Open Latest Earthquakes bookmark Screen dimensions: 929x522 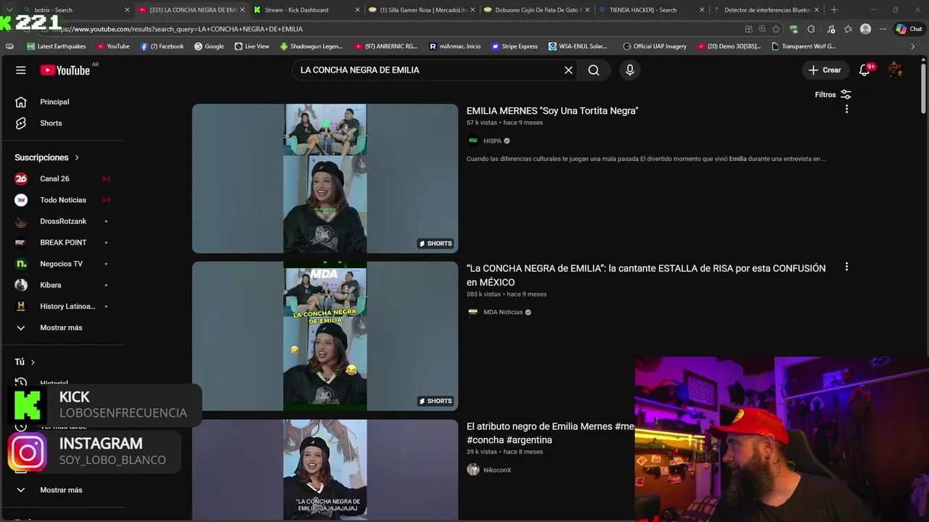click(x=57, y=46)
